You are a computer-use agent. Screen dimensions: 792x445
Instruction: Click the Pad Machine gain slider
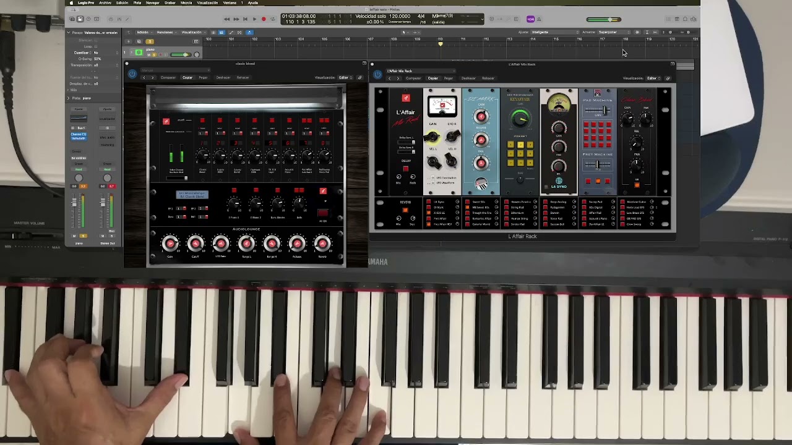(598, 110)
